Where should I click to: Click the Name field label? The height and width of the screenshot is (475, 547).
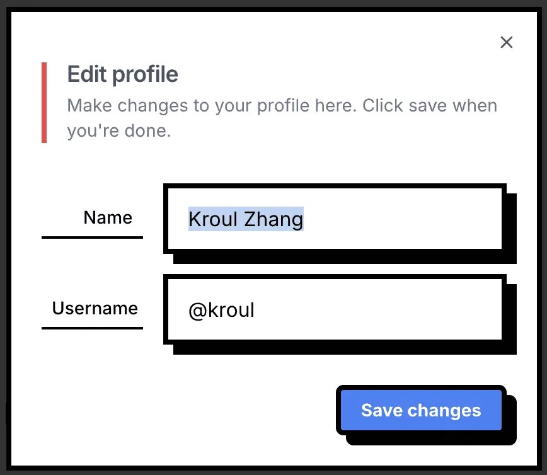108,218
